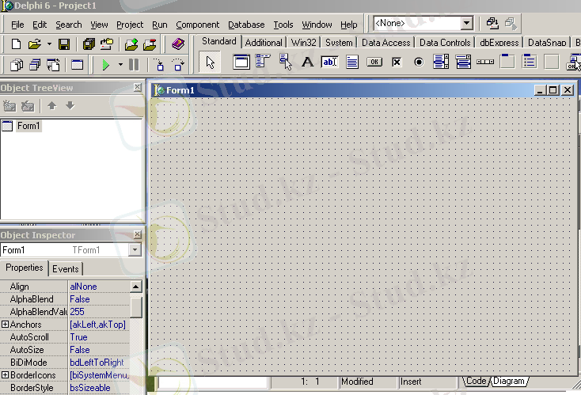Expand the Anchors property

tap(5, 325)
